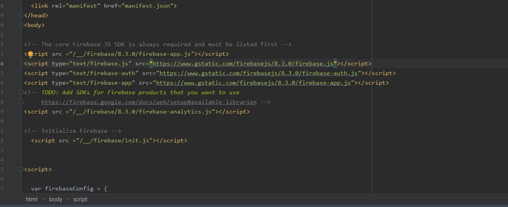Select 'body' in the breadcrumb bar

56,199
